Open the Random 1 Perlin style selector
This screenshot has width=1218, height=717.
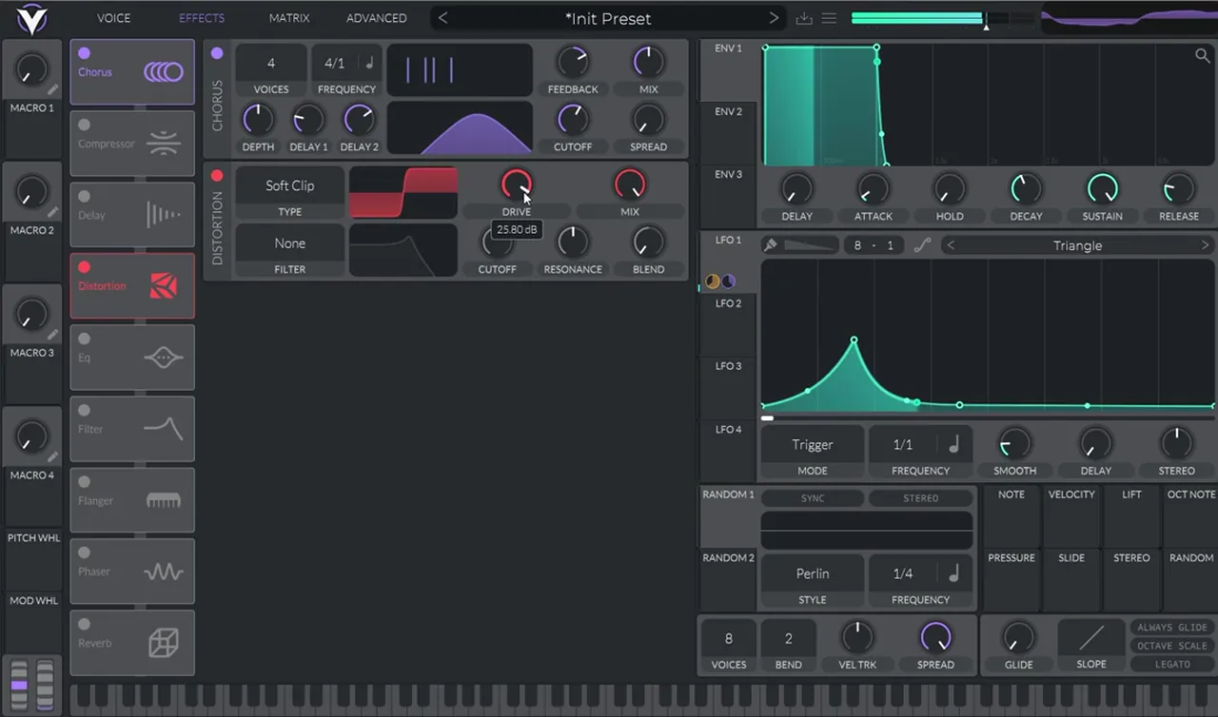[x=813, y=573]
